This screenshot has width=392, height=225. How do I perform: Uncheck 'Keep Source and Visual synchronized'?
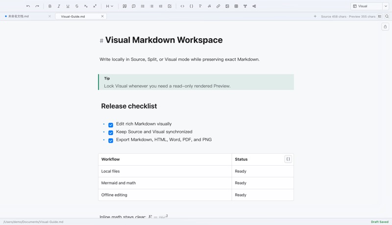[111, 133]
